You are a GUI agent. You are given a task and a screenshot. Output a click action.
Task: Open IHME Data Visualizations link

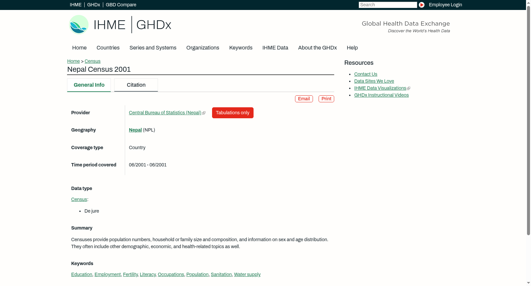[380, 88]
